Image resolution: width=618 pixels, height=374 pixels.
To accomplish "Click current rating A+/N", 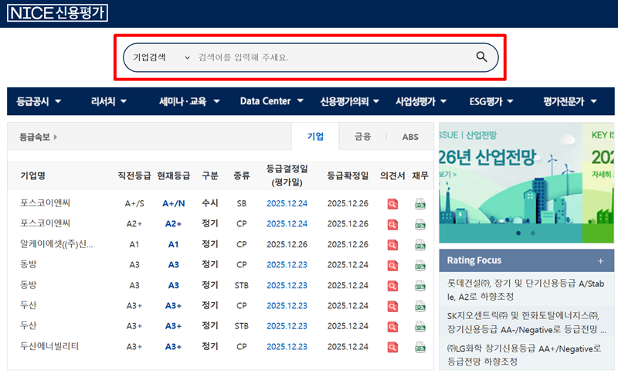I will [173, 203].
